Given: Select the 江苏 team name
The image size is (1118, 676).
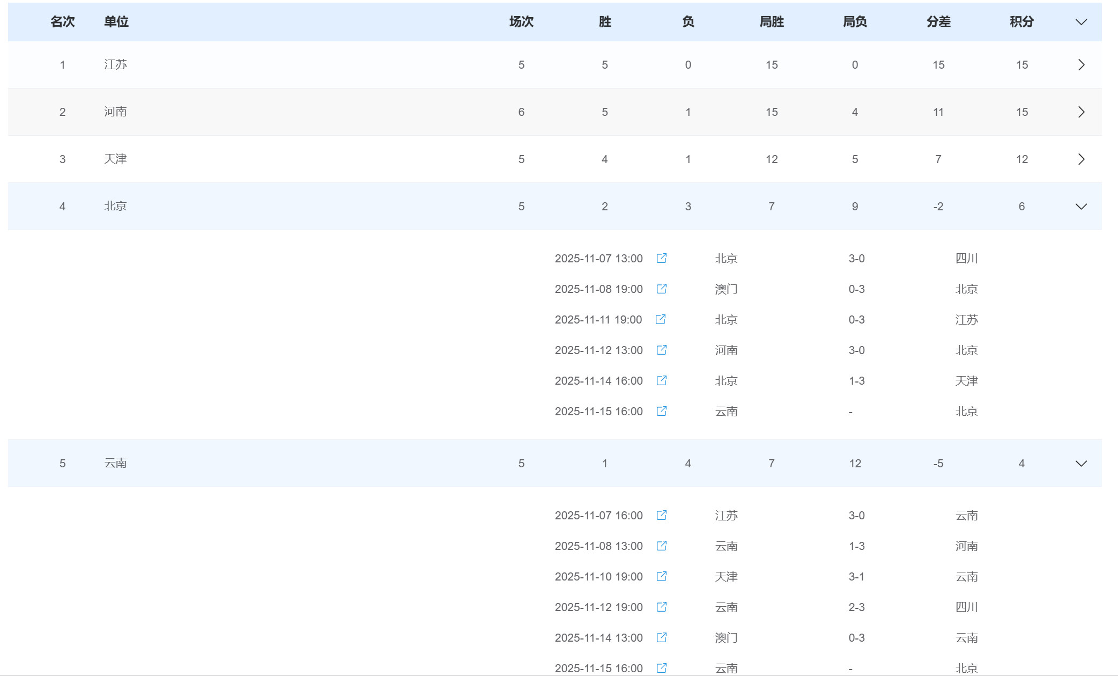Looking at the screenshot, I should (x=115, y=65).
